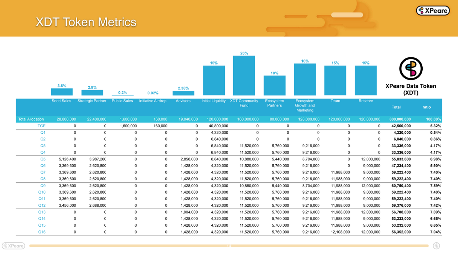The height and width of the screenshot is (255, 458).
Task: Click the ratio column header
Action: (427, 107)
